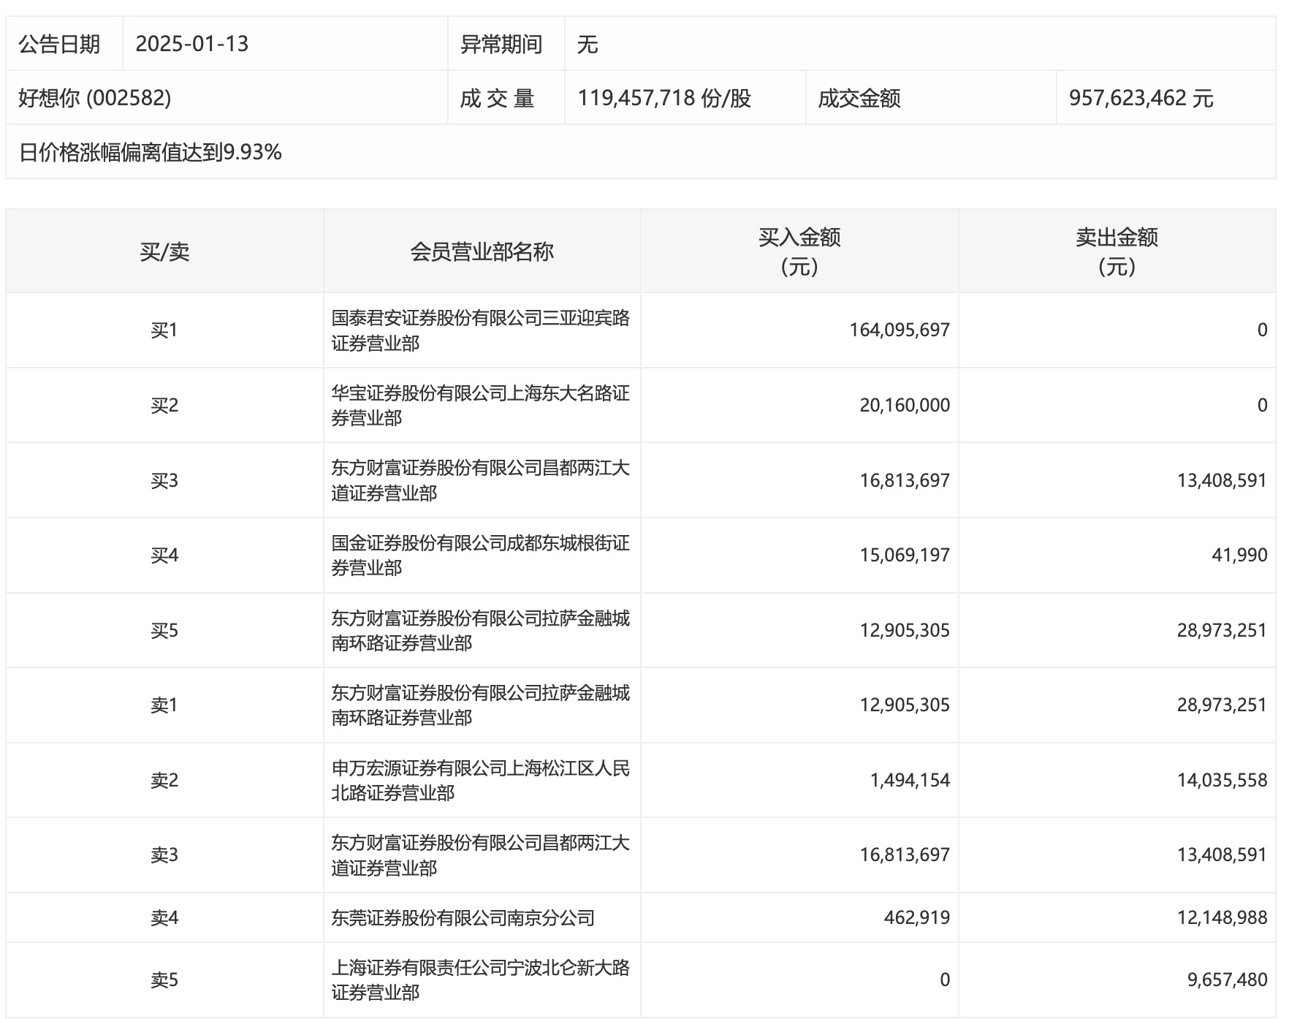This screenshot has height=1019, width=1289.
Task: Click the 买1 row label
Action: coord(164,330)
